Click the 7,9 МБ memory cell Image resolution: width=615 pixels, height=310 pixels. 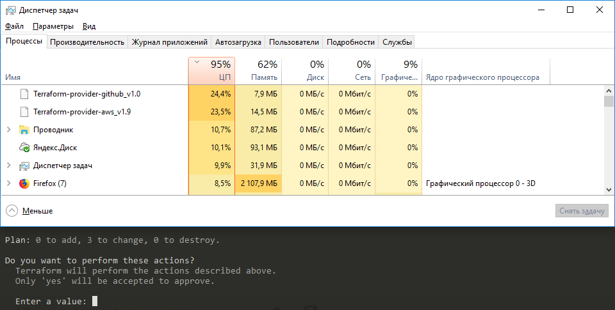[x=258, y=94]
